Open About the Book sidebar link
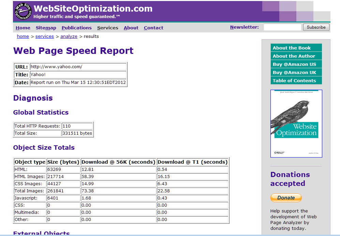 click(296, 48)
